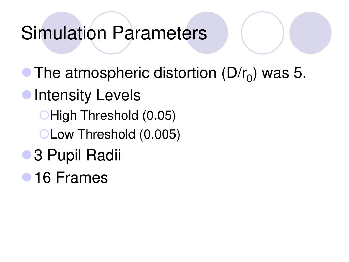Select the atmospheric distortion bullet text
This screenshot has width=349, height=262.
pyautogui.click(x=170, y=73)
